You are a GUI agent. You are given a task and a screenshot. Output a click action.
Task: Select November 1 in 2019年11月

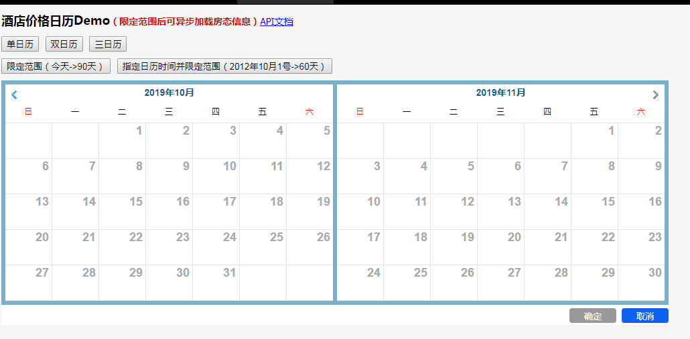[x=594, y=141]
